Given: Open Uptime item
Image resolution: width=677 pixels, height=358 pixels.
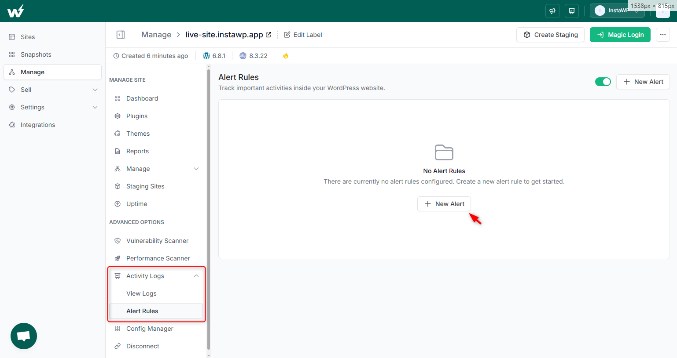Looking at the screenshot, I should coord(156,204).
